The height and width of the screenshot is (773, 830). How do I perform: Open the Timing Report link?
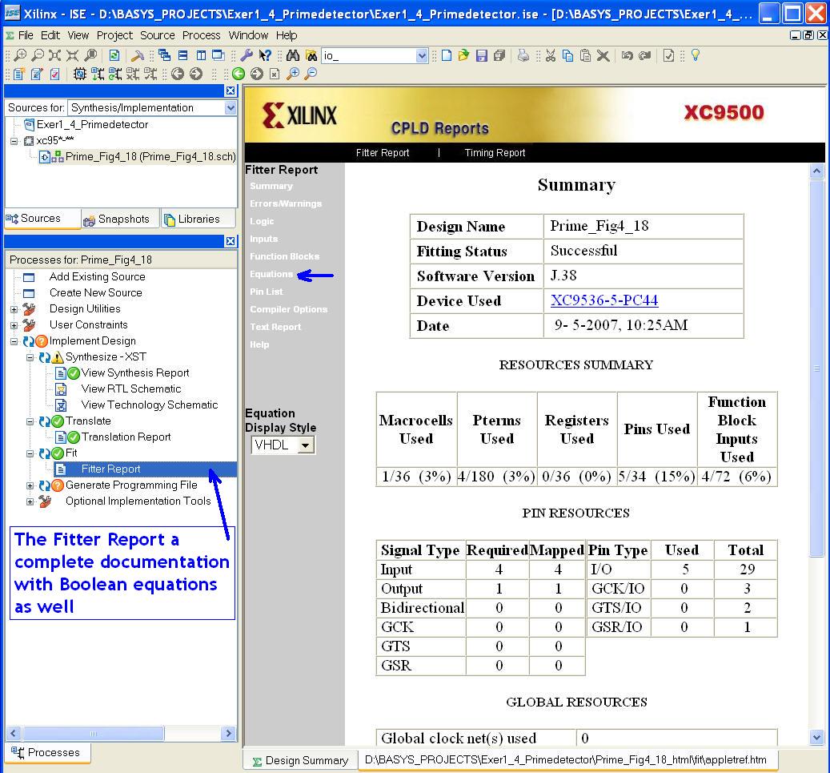495,152
